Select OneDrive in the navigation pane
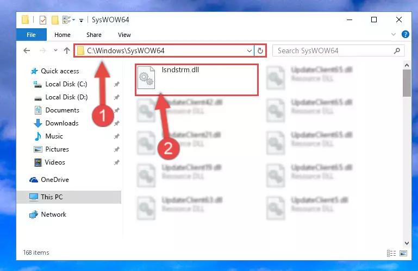The width and height of the screenshot is (418, 271). pos(55,180)
